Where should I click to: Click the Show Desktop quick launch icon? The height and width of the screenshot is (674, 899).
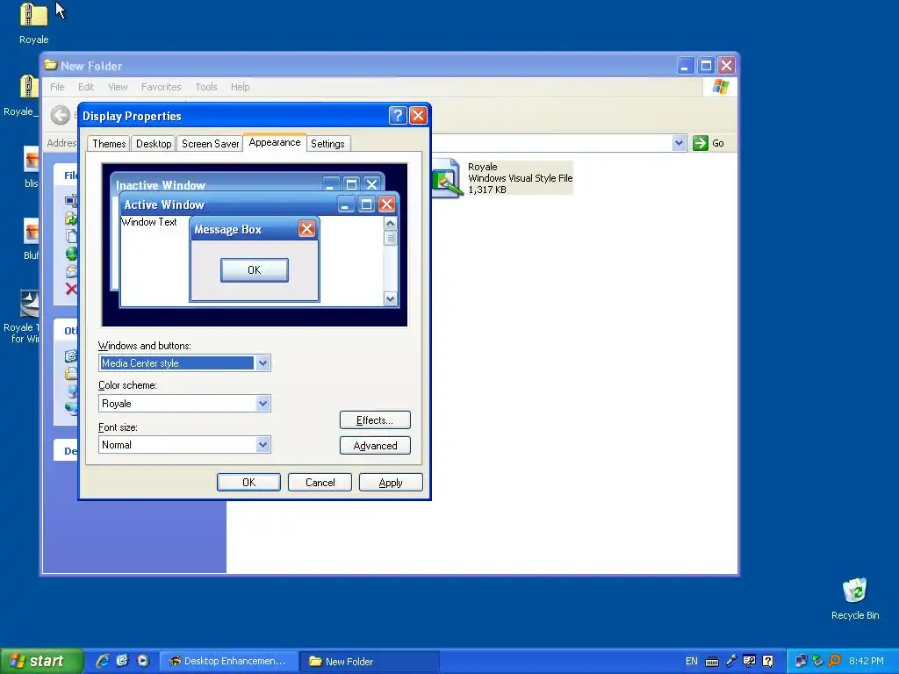[x=122, y=661]
